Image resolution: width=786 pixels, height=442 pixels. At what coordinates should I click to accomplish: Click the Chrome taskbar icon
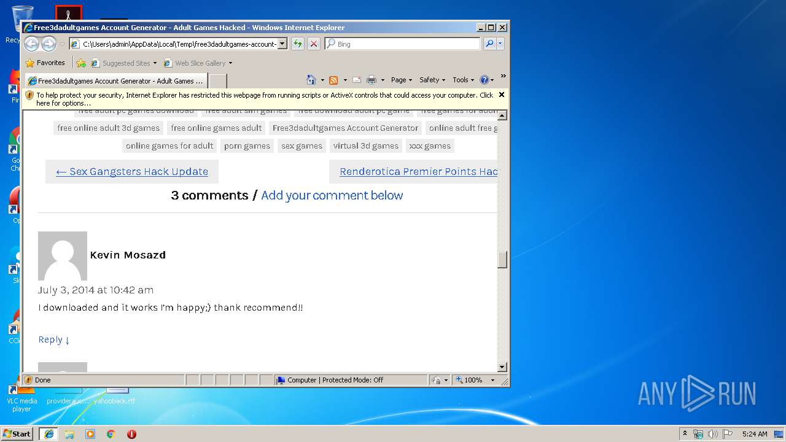[111, 434]
